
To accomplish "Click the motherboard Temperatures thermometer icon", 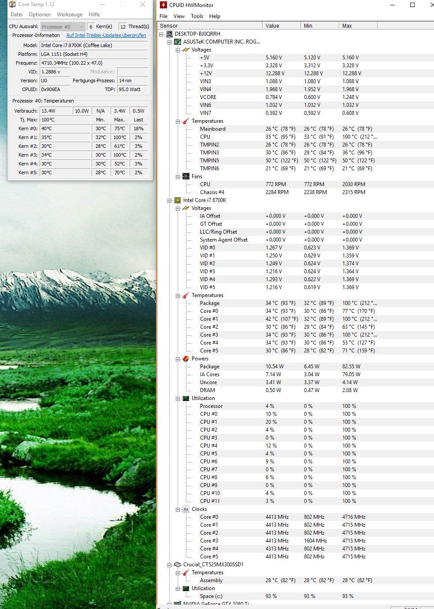I will 186,121.
